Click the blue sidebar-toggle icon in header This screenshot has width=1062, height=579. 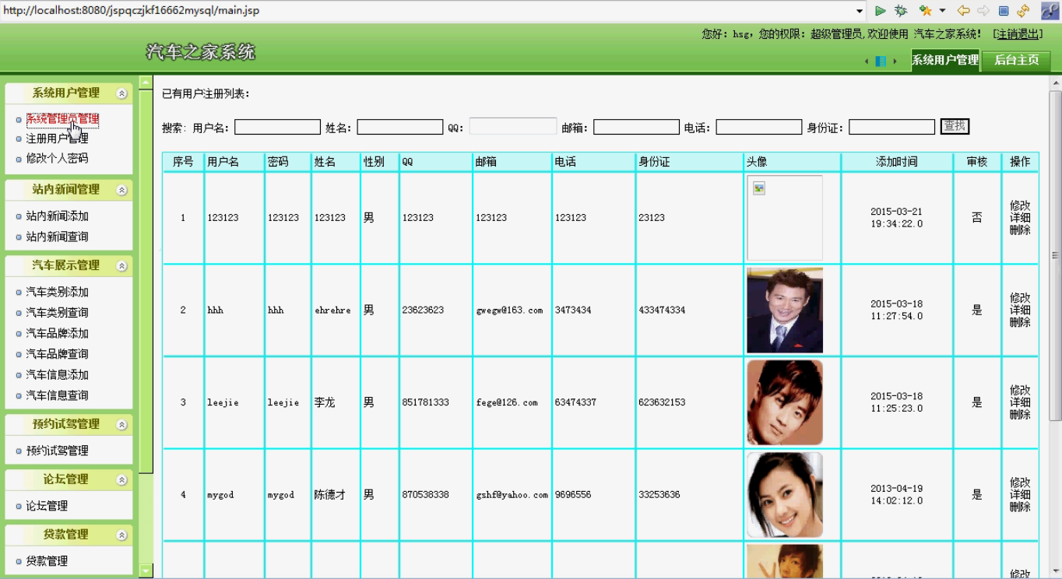click(881, 61)
